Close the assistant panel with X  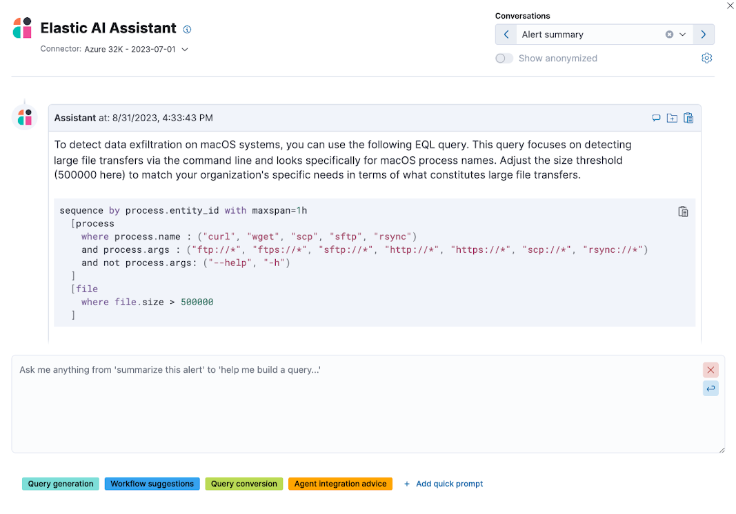click(730, 6)
